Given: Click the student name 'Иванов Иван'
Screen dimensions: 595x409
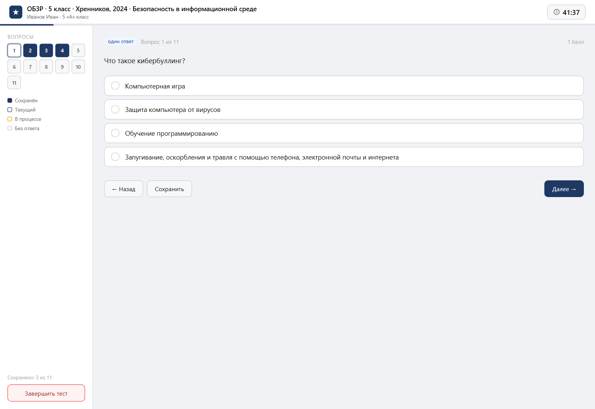Looking at the screenshot, I should 42,17.
